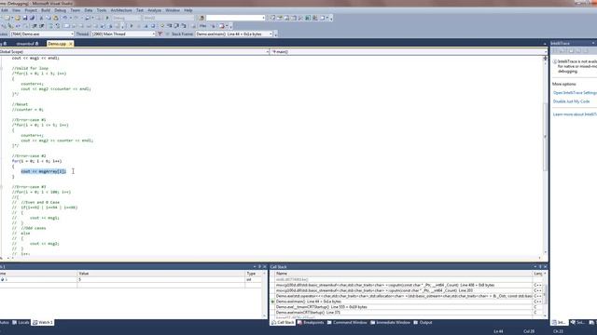Select the Watch 1 tab
This screenshot has height=335, width=597.
43,323
